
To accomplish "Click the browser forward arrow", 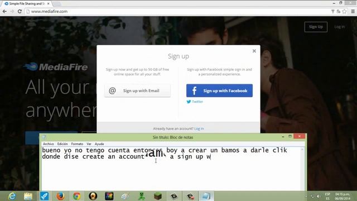I will click(x=12, y=11).
